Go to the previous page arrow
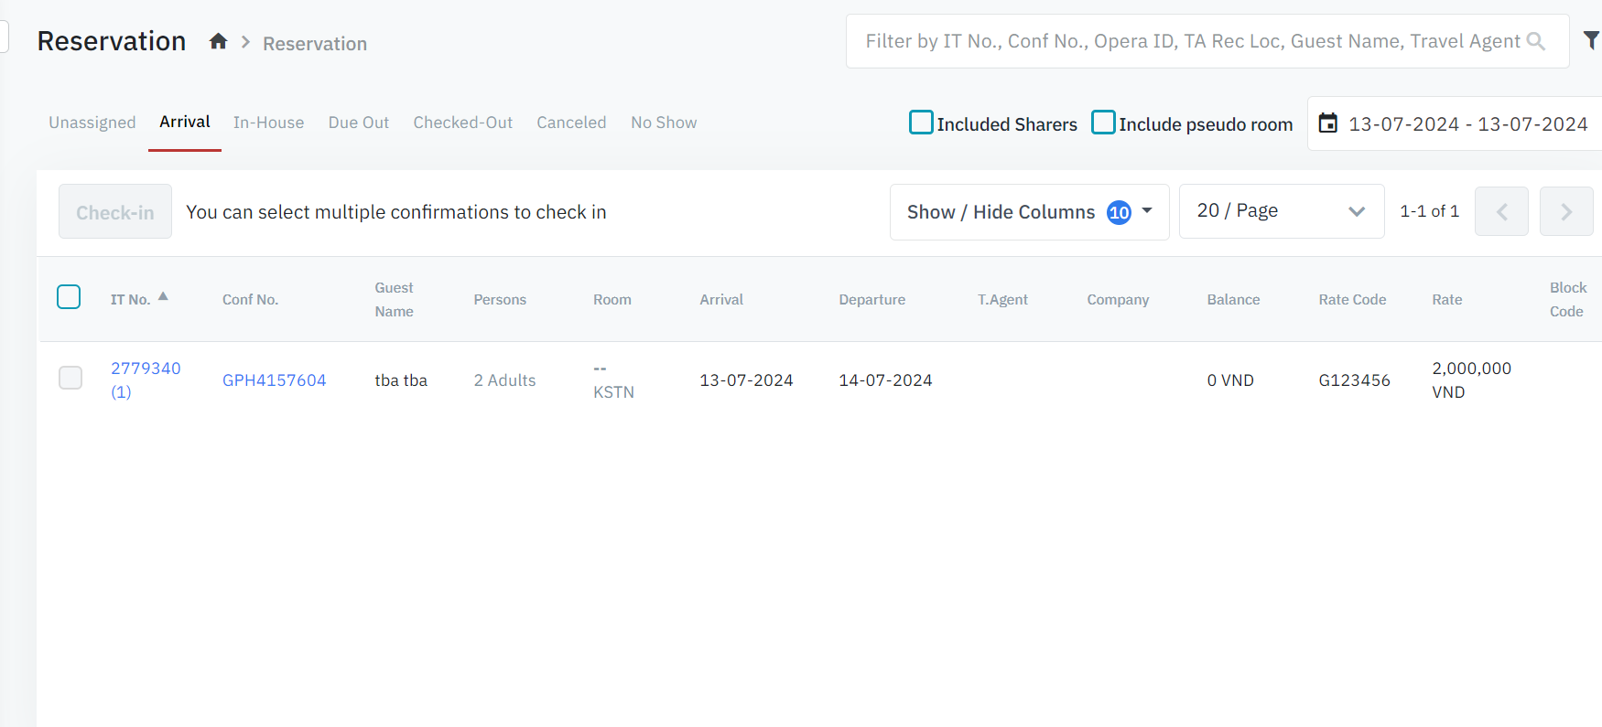Viewport: 1602px width, 727px height. coord(1501,211)
